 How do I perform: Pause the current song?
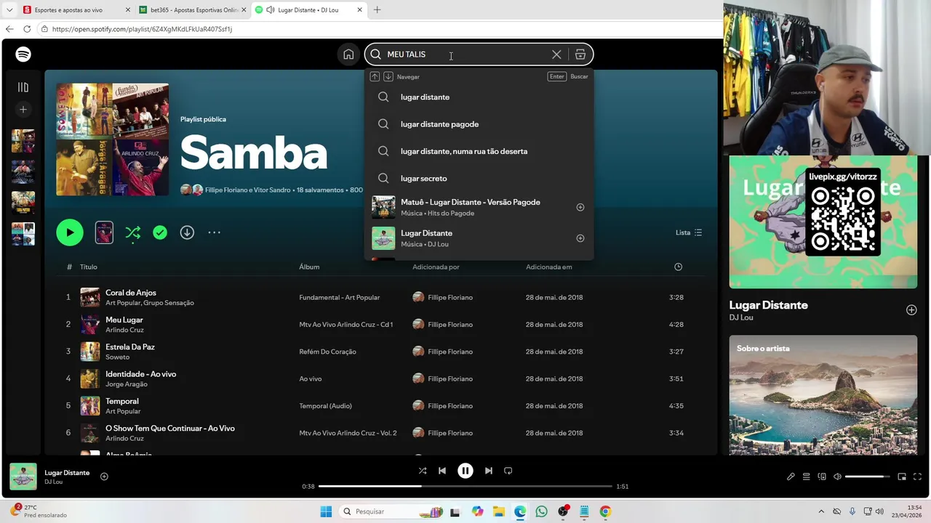coord(465,471)
